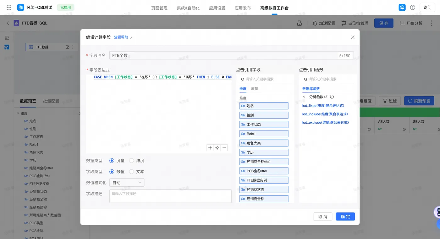
Task: Click the search icon in field search box
Action: click(x=243, y=79)
